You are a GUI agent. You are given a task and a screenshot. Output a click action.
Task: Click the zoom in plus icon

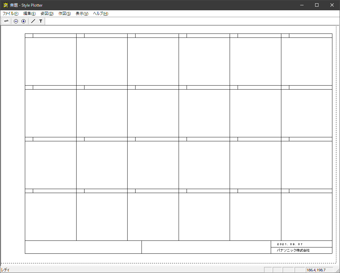point(24,21)
